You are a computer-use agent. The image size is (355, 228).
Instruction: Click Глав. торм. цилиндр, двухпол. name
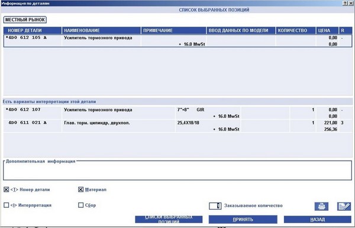(x=97, y=123)
